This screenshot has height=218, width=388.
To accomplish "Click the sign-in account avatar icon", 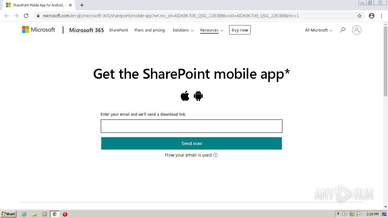I will (x=357, y=30).
